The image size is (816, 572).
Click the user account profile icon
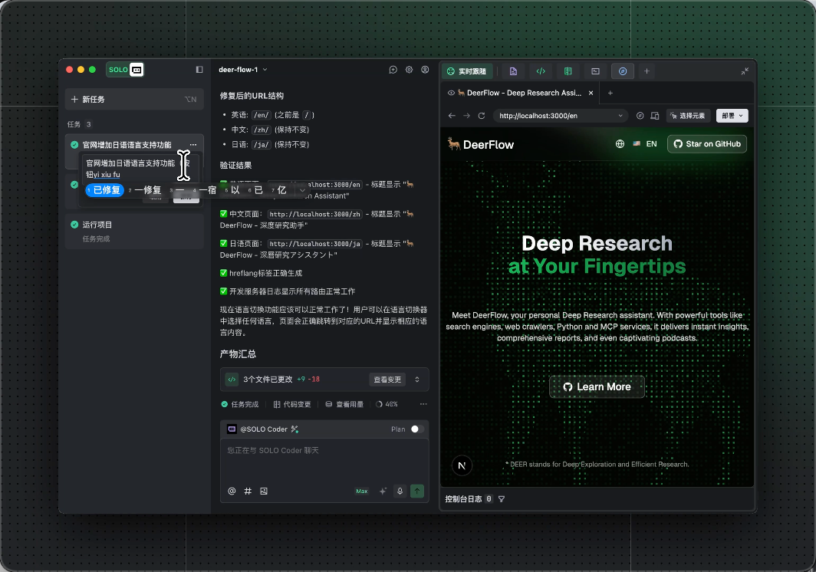[x=425, y=70]
